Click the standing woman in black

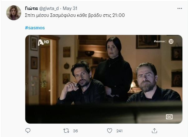(114, 68)
